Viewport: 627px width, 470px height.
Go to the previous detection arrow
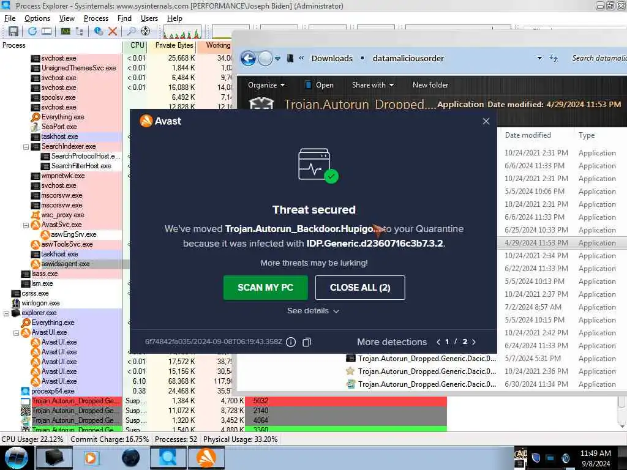tap(438, 342)
